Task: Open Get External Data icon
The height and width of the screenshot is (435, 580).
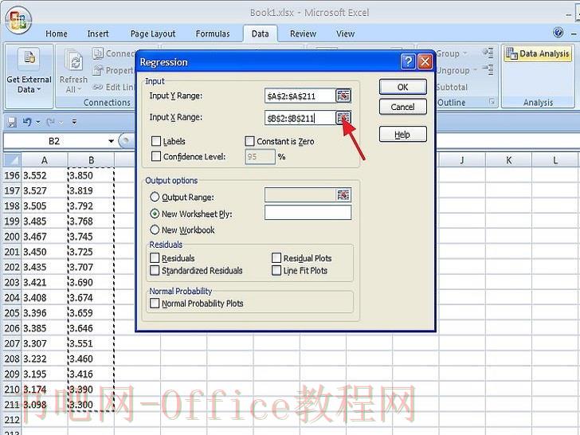Action: tap(29, 59)
